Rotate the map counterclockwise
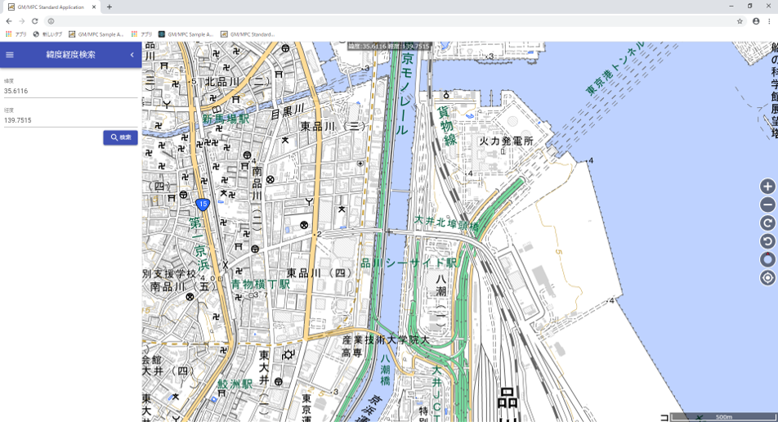Viewport: 778px width, 422px height. point(767,241)
